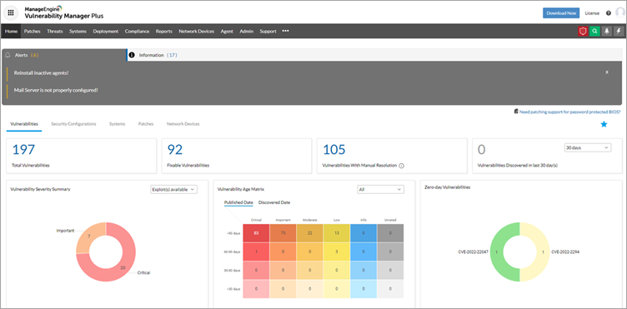Click the more options ellipsis in navbar
The height and width of the screenshot is (309, 627).
pos(285,31)
